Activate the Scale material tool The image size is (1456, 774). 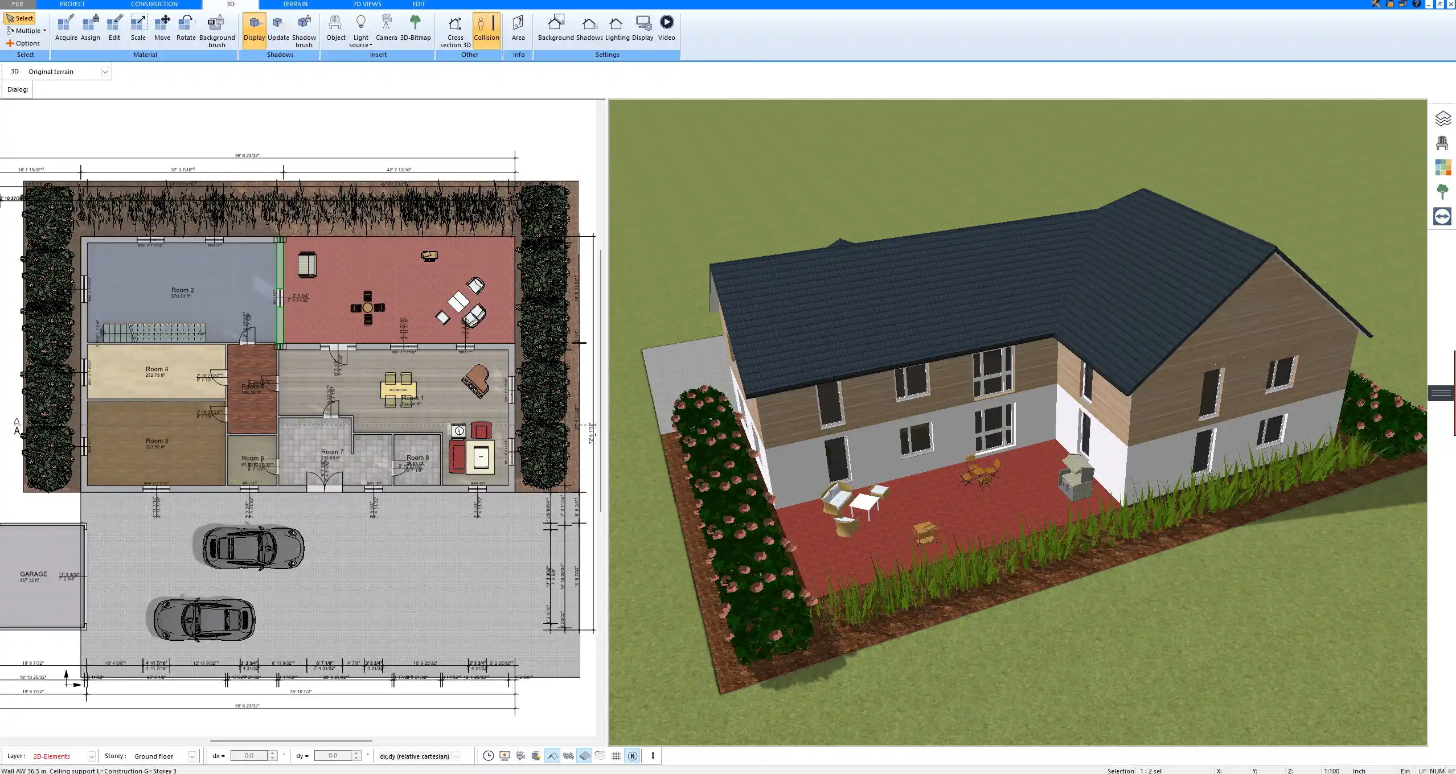point(138,28)
